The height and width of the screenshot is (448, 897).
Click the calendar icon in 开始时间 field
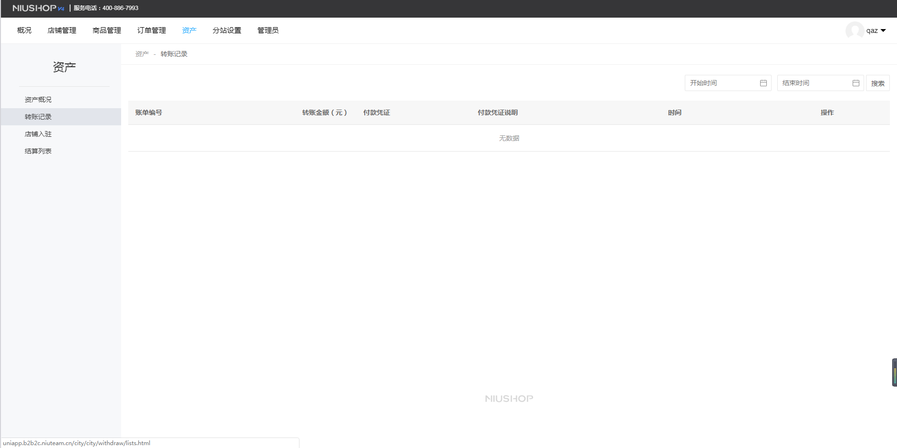[x=763, y=83]
